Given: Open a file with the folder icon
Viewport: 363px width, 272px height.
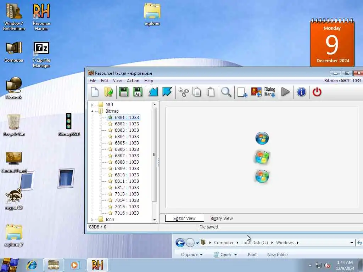Looking at the screenshot, I should (108, 92).
